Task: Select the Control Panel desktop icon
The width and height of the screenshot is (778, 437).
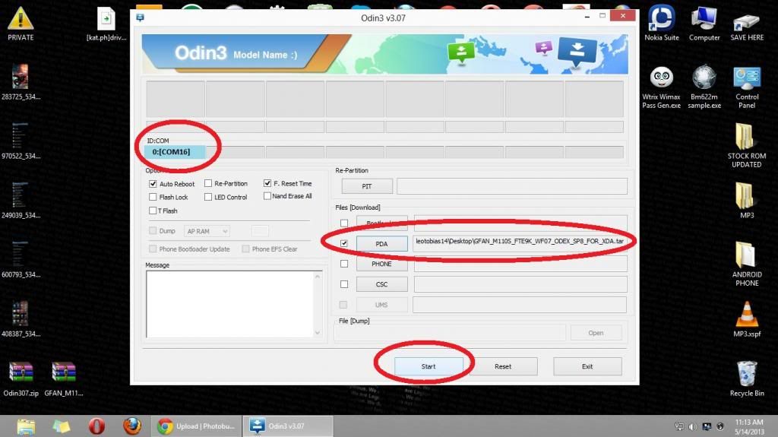Action: point(747,88)
